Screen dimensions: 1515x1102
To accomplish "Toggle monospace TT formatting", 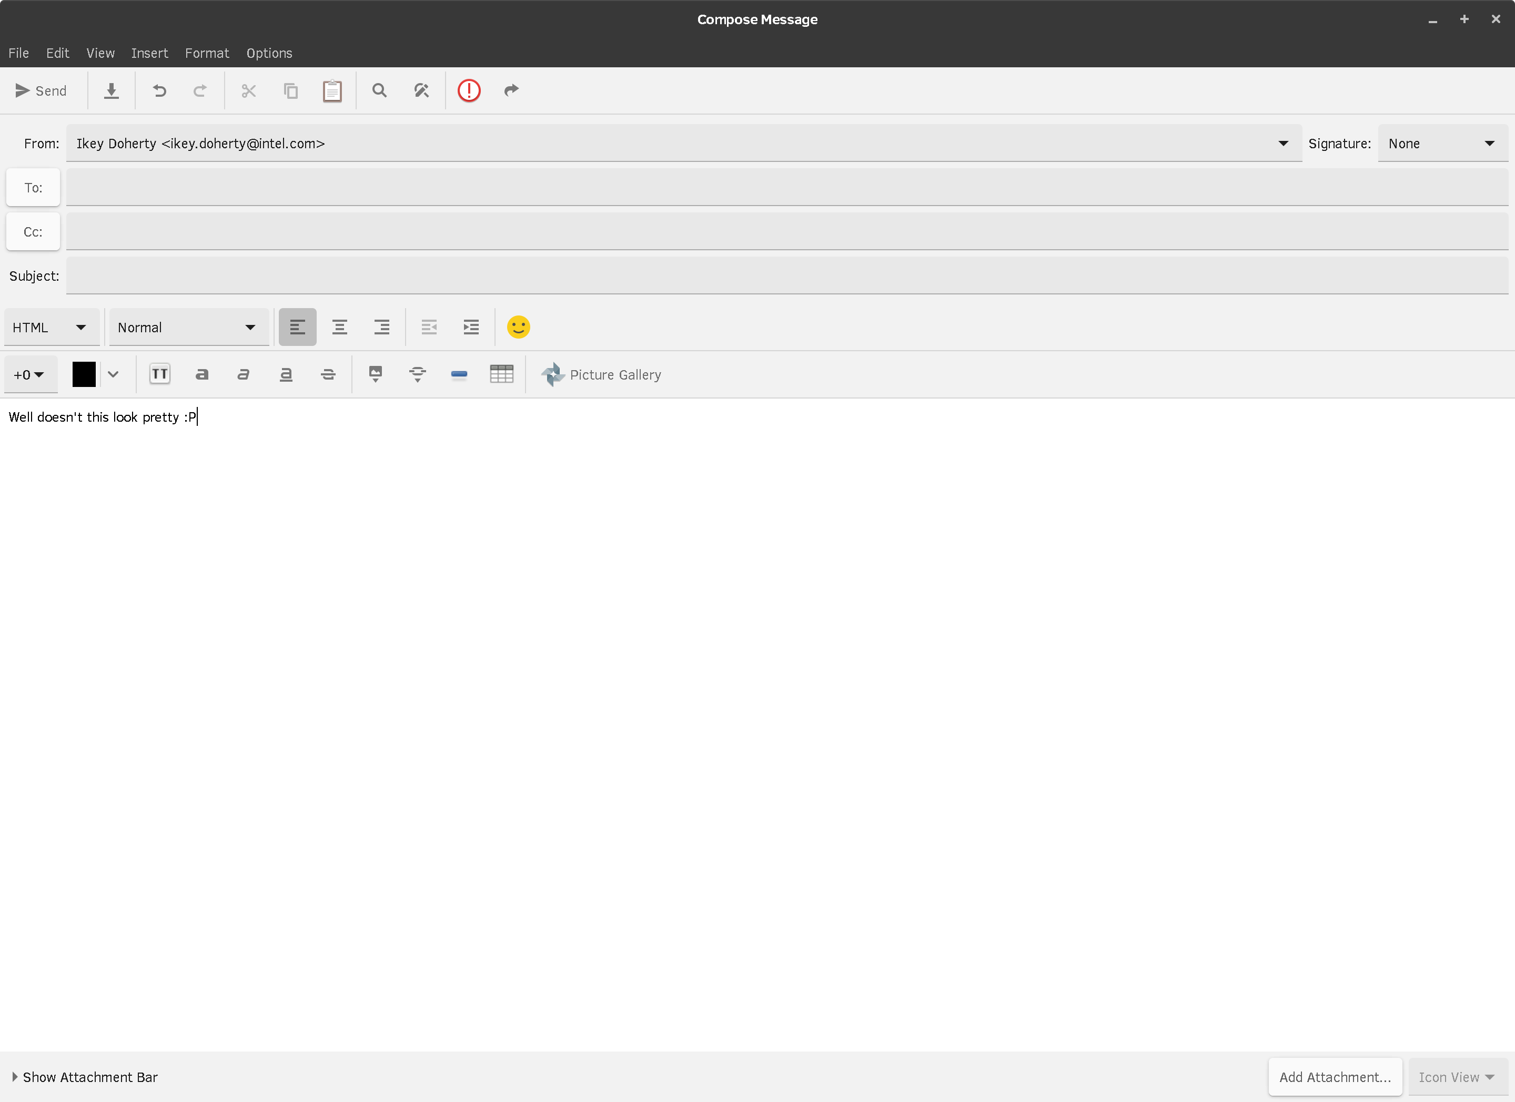I will [x=159, y=374].
